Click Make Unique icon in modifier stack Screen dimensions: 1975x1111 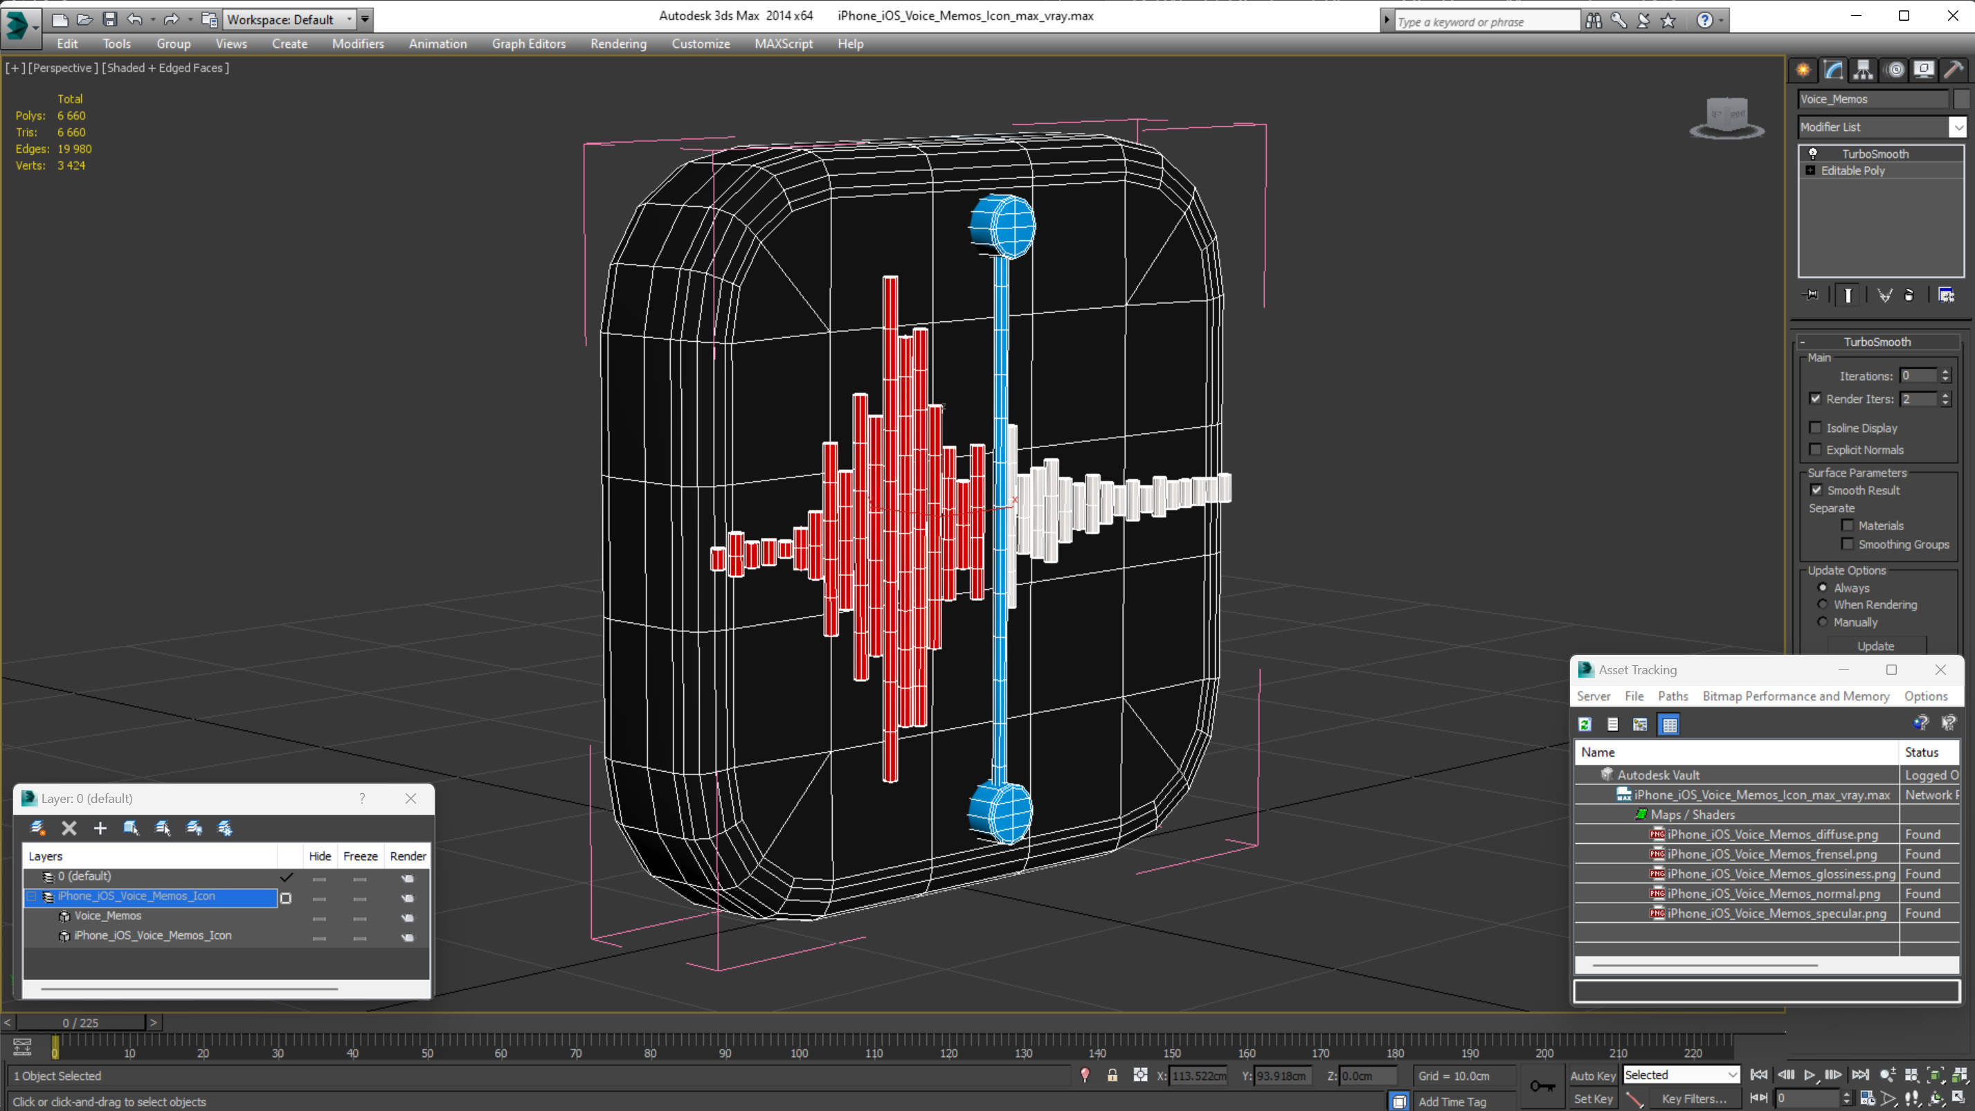1885,295
